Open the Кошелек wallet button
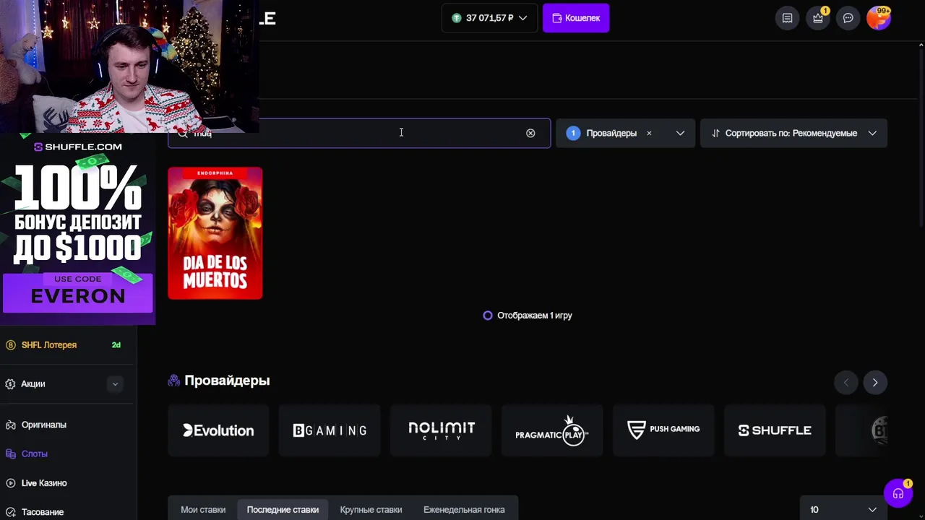Viewport: 925px width, 520px height. click(576, 18)
